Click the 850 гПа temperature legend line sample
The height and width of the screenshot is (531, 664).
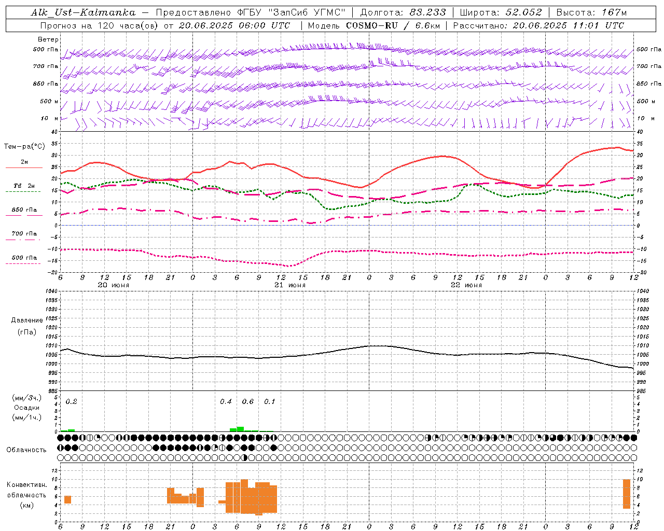[24, 215]
